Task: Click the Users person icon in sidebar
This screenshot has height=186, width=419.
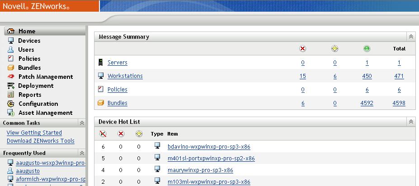Action: click(11, 50)
